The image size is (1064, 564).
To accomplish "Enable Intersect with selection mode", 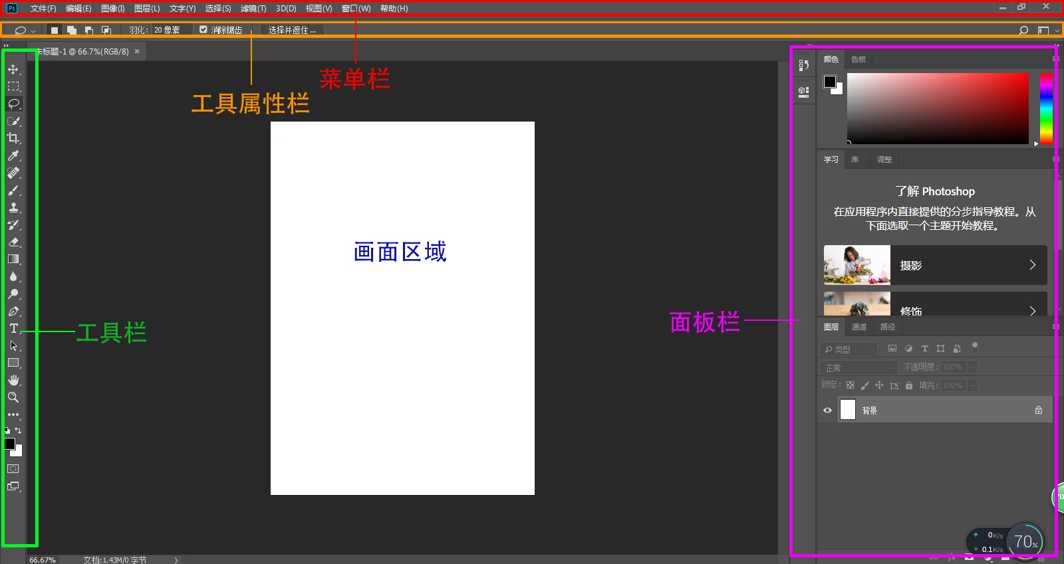I will point(106,30).
